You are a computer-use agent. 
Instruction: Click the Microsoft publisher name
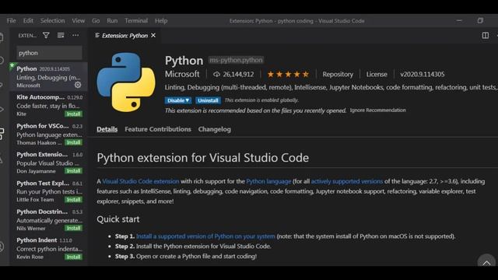tap(182, 74)
